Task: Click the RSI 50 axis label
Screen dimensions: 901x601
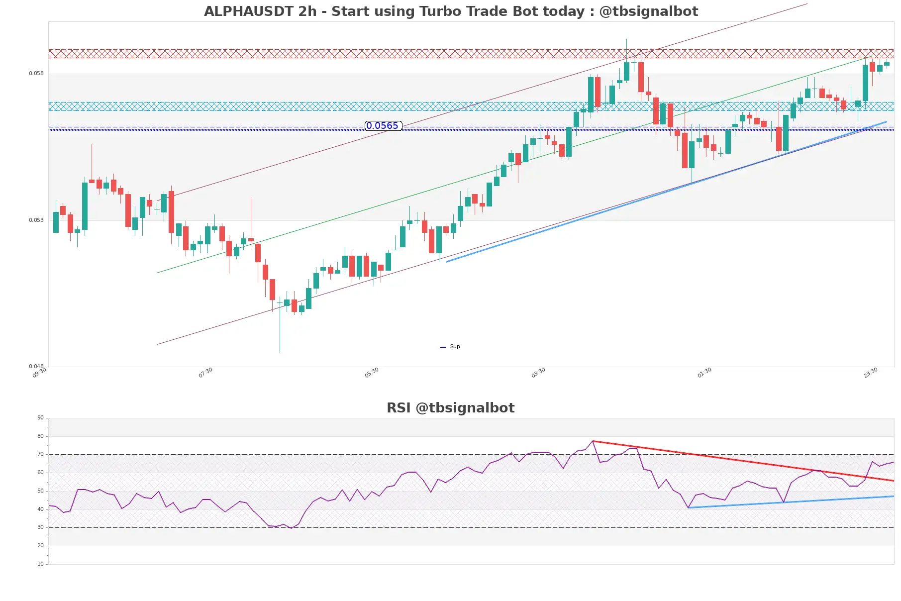Action: tap(40, 491)
